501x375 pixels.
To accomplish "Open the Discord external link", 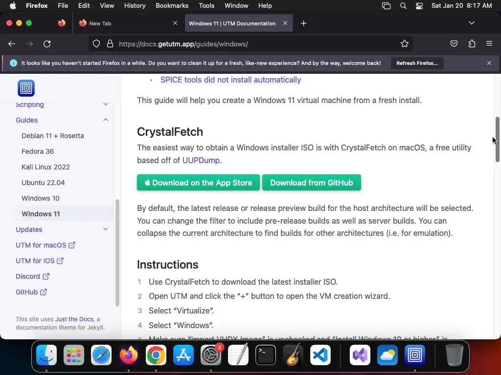I will click(32, 276).
